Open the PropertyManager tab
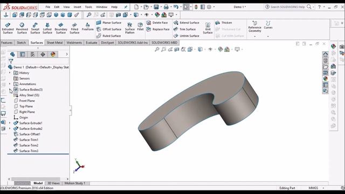Viewport: 345px width, 194px height. (23, 54)
